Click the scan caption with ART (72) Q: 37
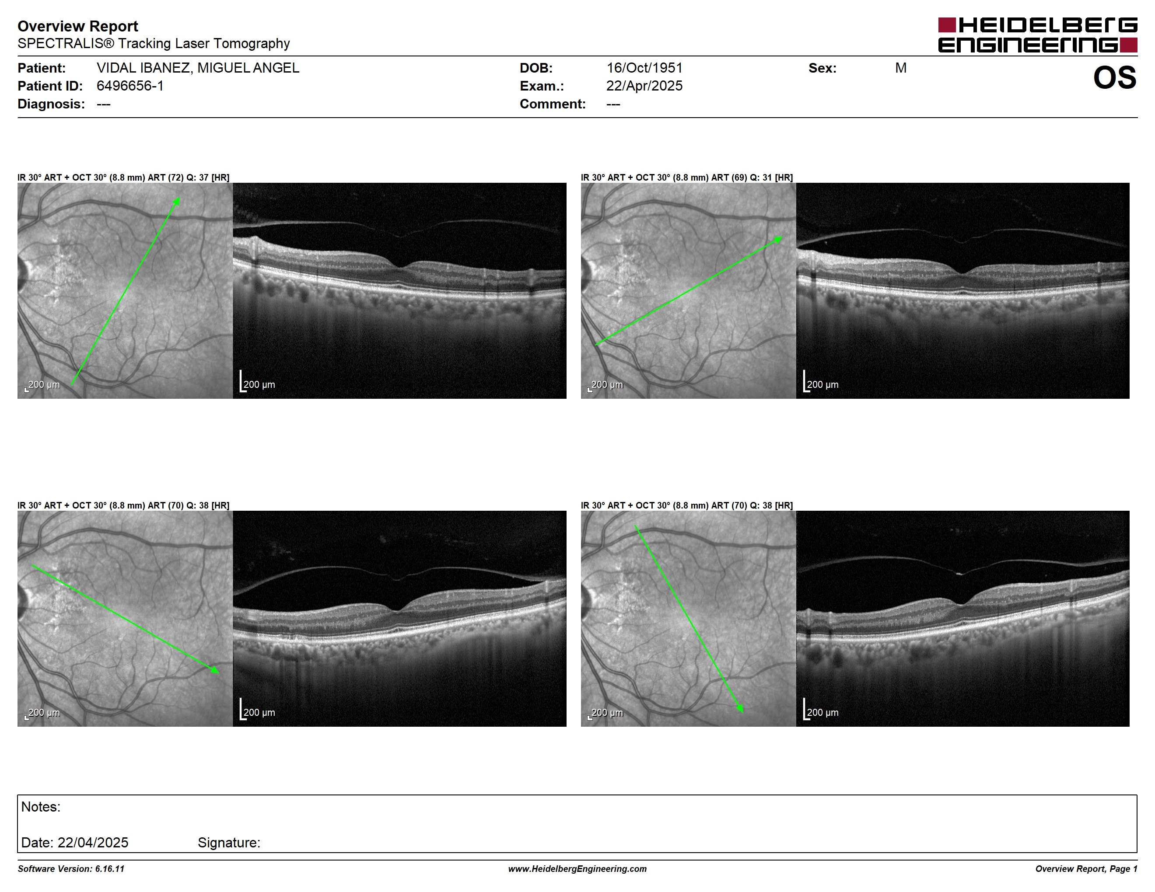1155x892 pixels. pos(123,178)
